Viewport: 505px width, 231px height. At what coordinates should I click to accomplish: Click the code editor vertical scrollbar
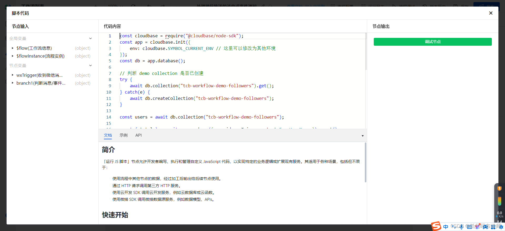[366, 52]
